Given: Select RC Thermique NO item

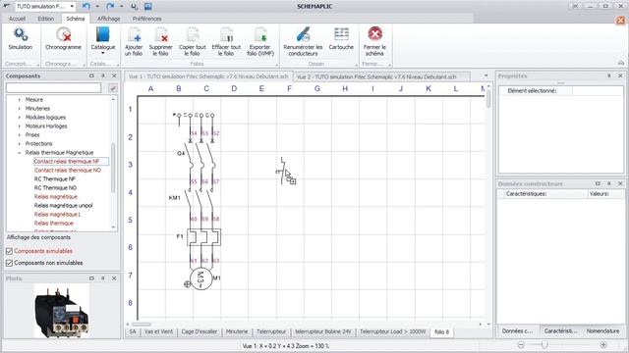Looking at the screenshot, I should [55, 187].
